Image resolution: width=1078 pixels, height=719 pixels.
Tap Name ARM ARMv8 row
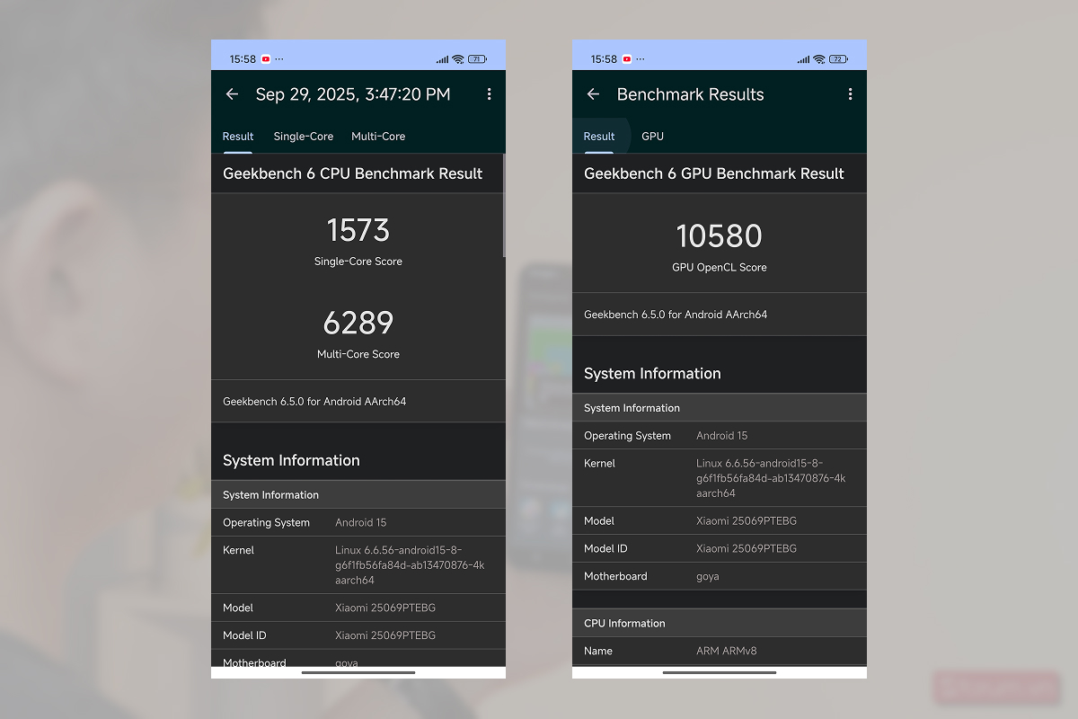720,651
